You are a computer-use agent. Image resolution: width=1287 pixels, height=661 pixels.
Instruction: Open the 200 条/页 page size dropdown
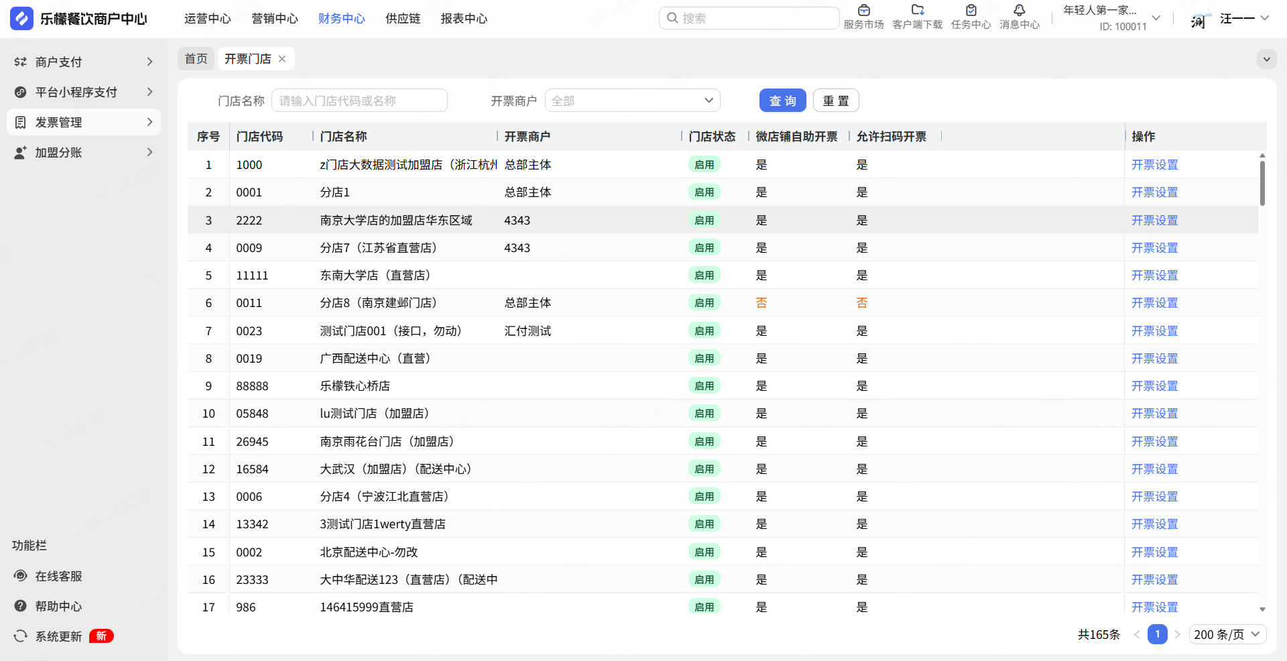click(1227, 634)
